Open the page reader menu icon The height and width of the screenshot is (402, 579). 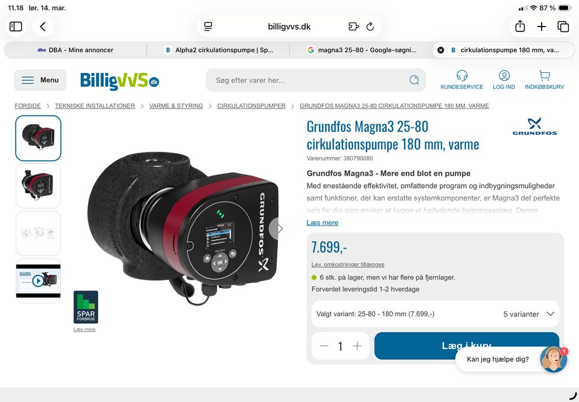coord(208,27)
